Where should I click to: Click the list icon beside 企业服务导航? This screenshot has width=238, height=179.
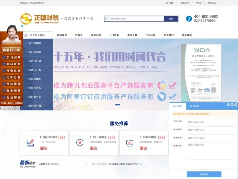click(26, 35)
